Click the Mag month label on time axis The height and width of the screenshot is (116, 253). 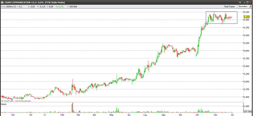pyautogui.click(x=111, y=115)
